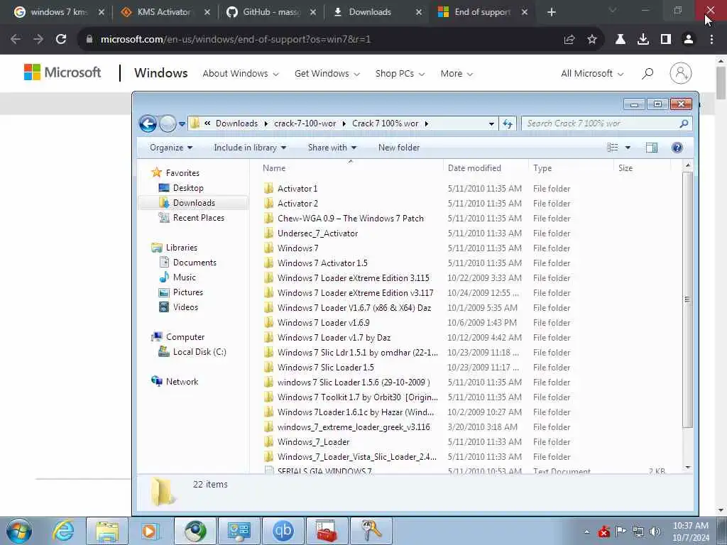Open the view options dropdown arrow
The width and height of the screenshot is (727, 545).
click(x=628, y=148)
